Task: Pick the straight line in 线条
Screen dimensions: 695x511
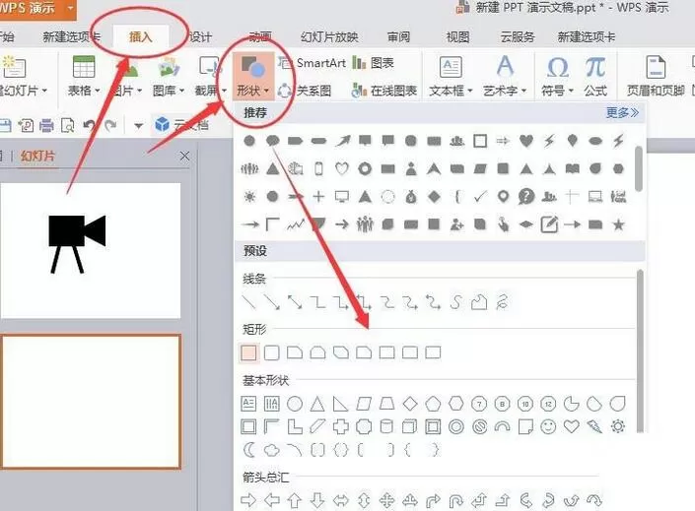Action: tap(249, 302)
